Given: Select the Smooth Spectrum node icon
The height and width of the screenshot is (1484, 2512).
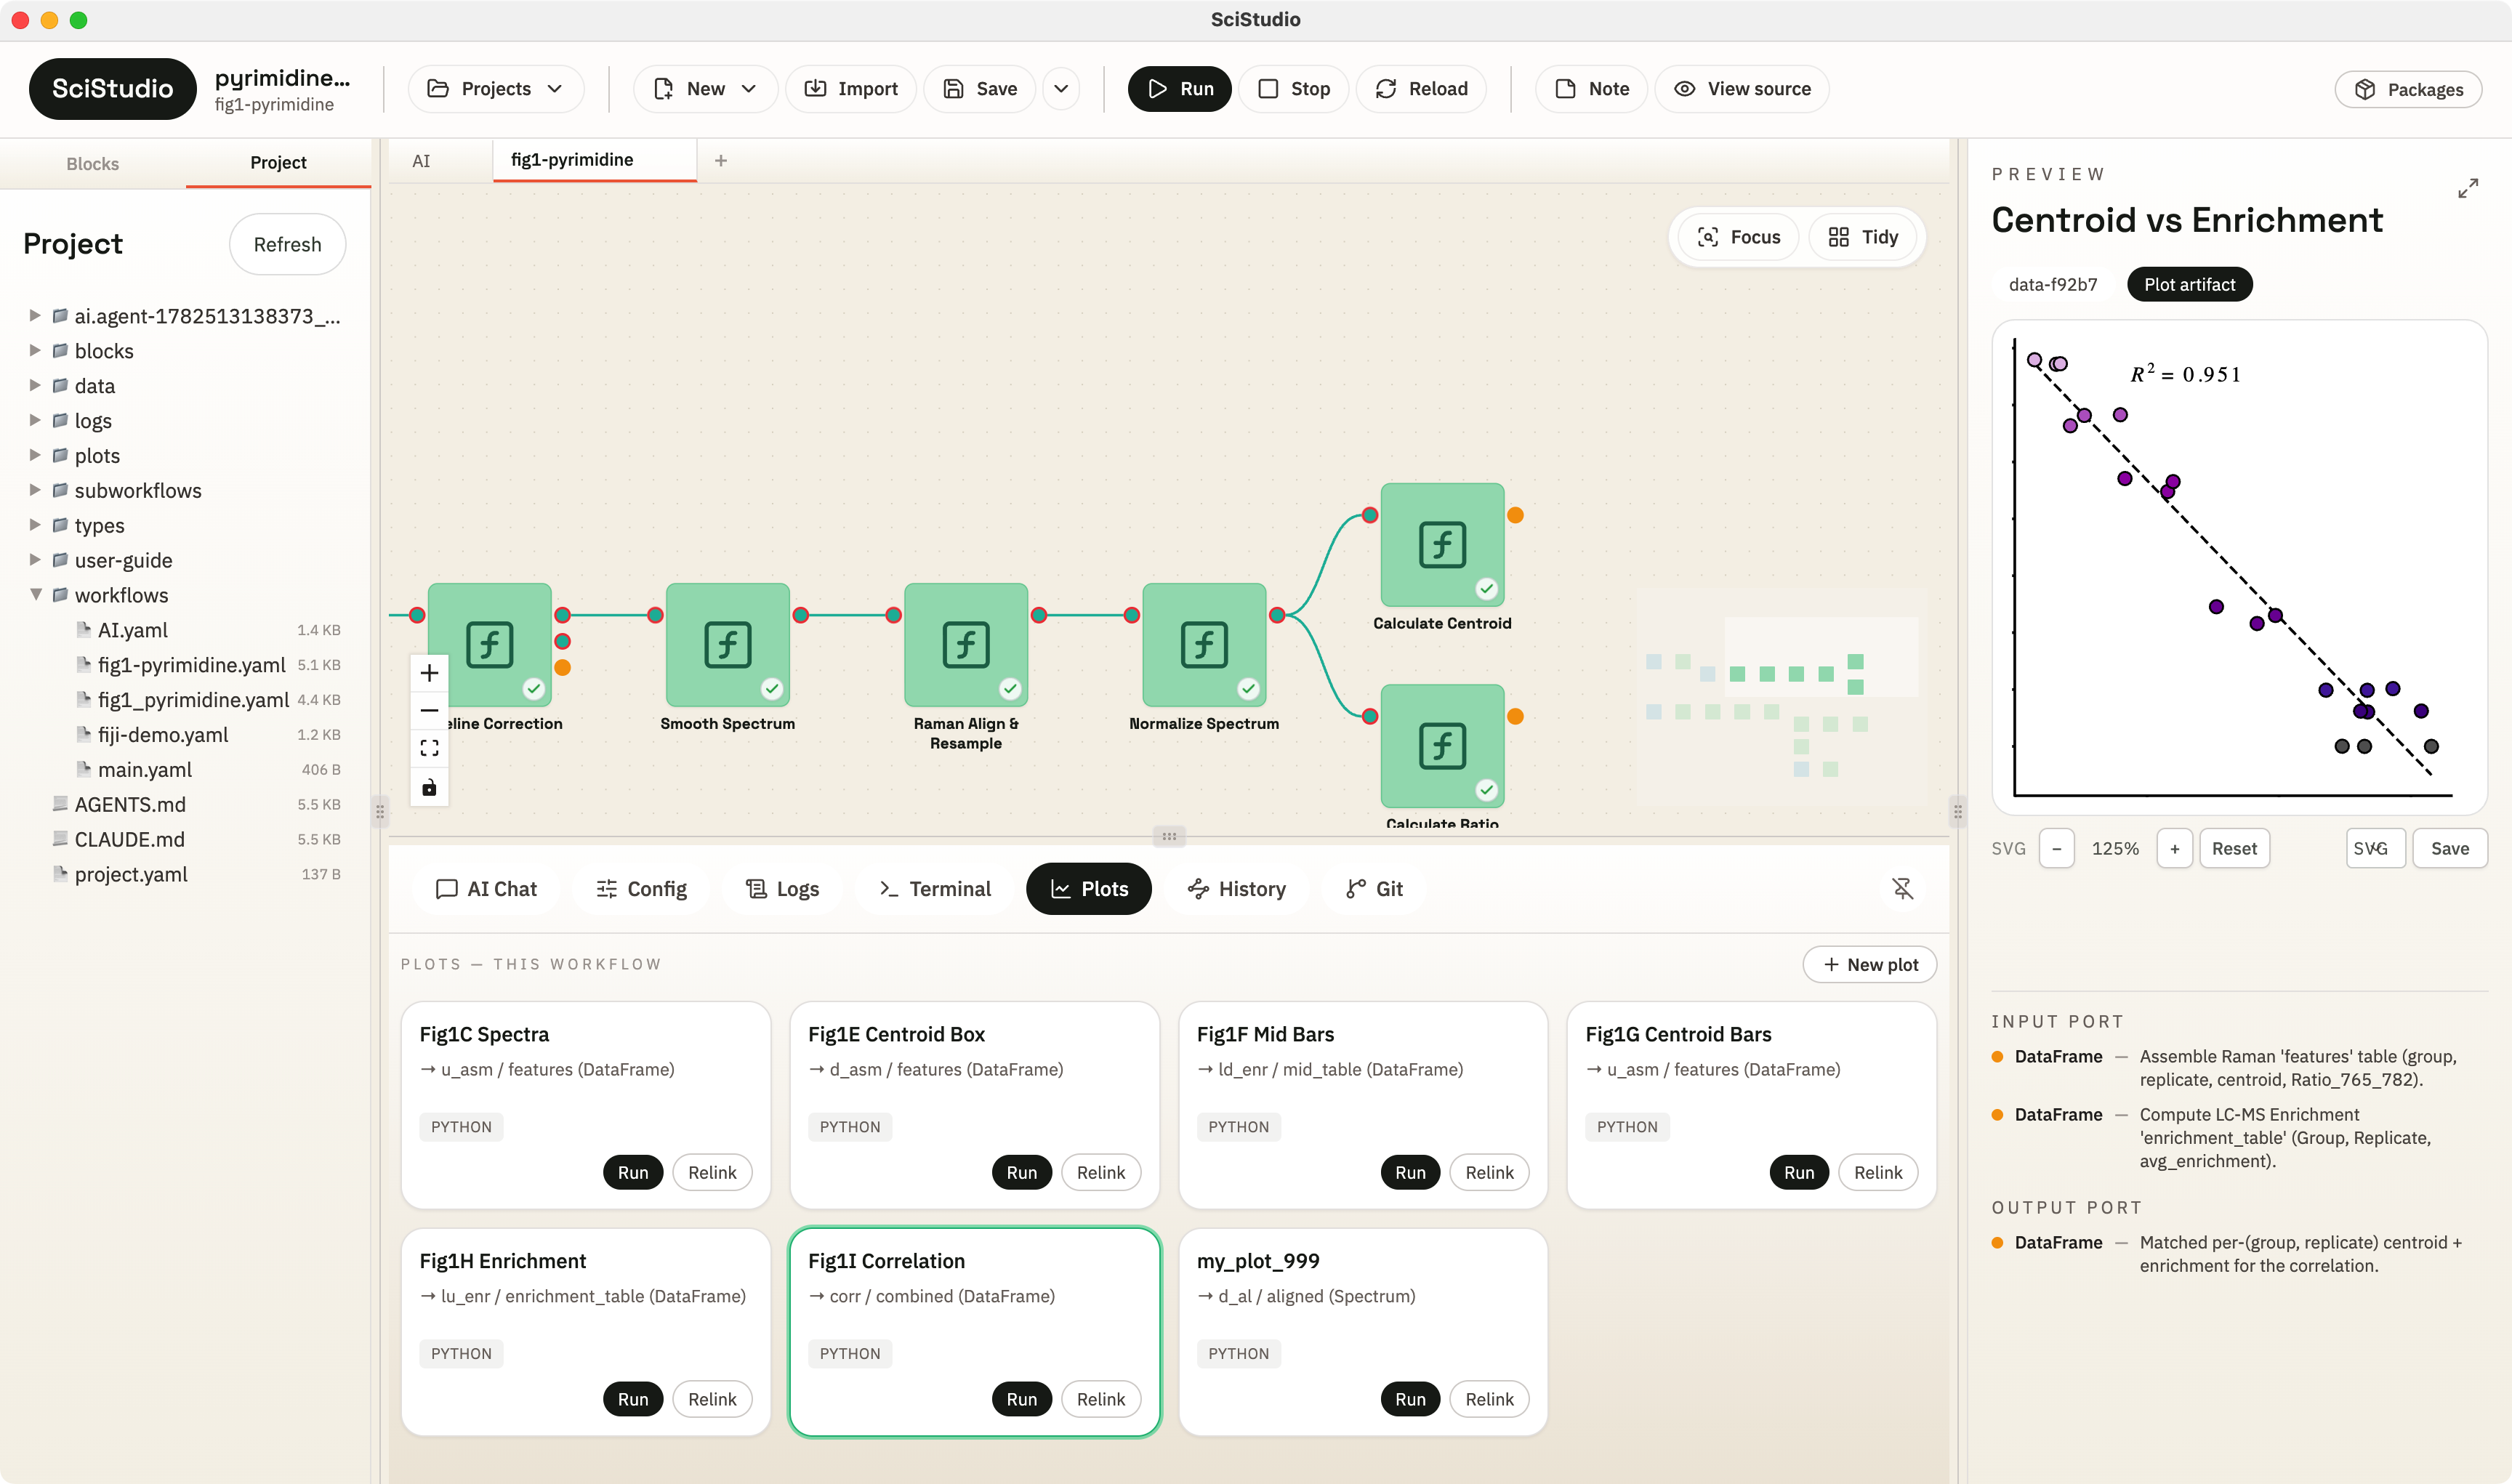Looking at the screenshot, I should point(728,645).
